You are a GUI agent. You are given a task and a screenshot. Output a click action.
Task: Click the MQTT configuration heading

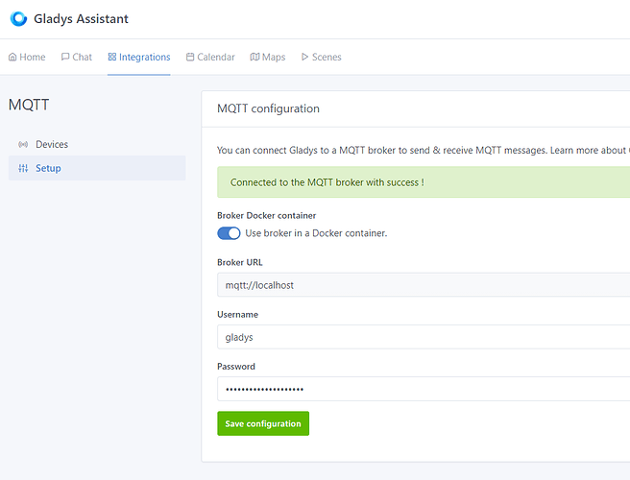point(268,108)
